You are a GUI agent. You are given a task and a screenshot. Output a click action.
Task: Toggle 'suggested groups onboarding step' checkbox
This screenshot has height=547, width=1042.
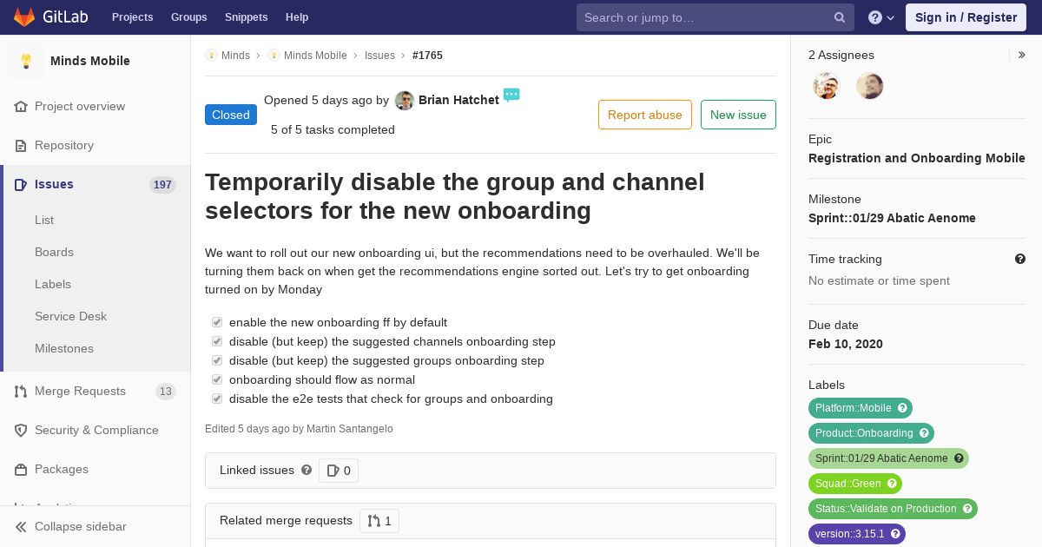point(217,360)
